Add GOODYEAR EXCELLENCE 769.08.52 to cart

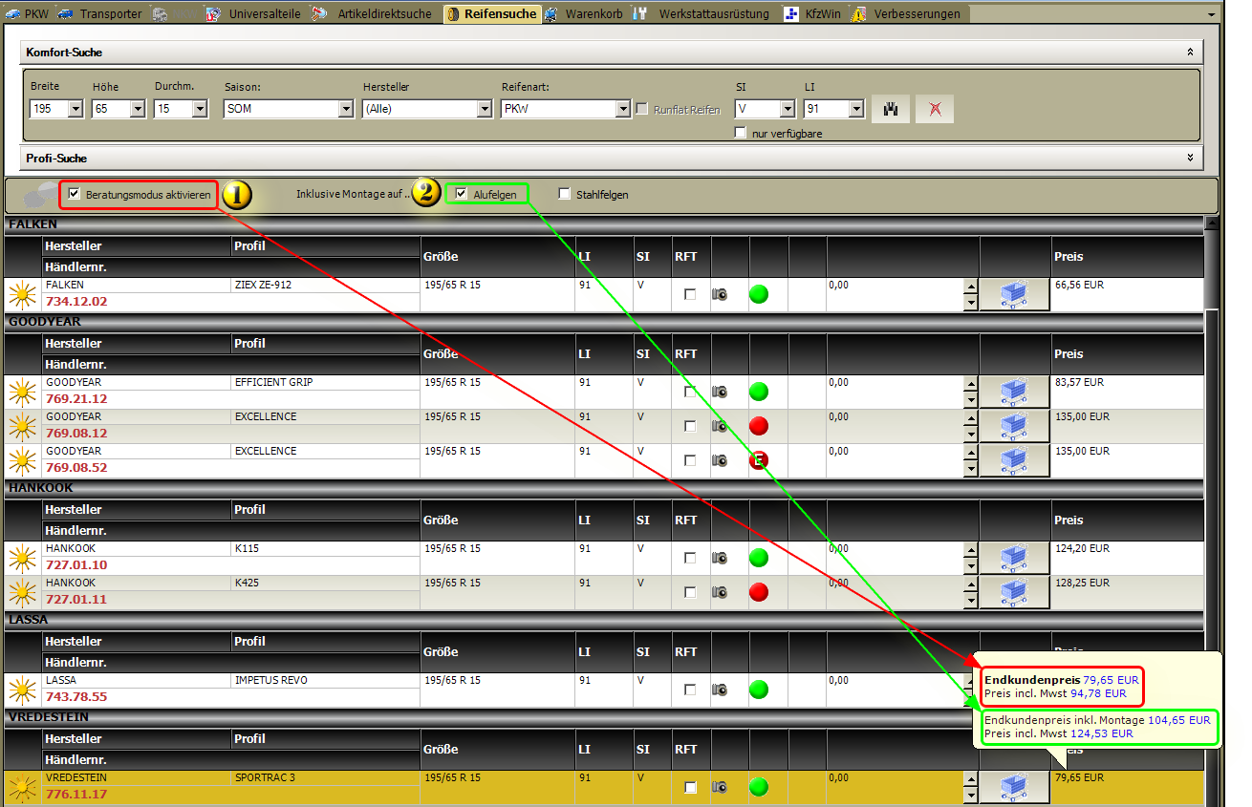pyautogui.click(x=1015, y=461)
